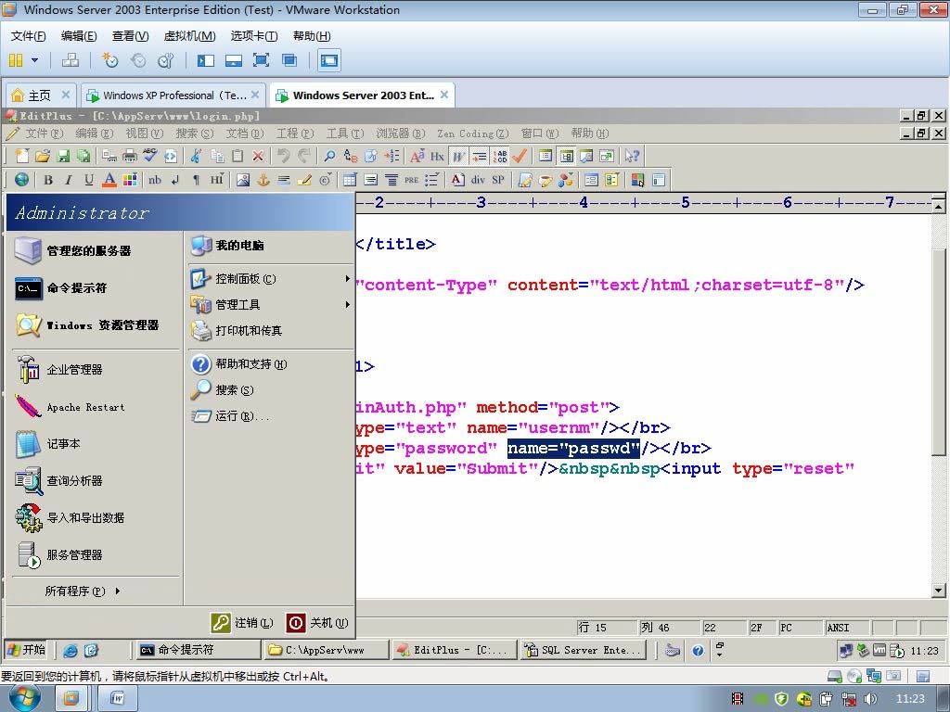Image resolution: width=950 pixels, height=712 pixels.
Task: Click 运行(R)... in Start menu
Action: pos(272,416)
